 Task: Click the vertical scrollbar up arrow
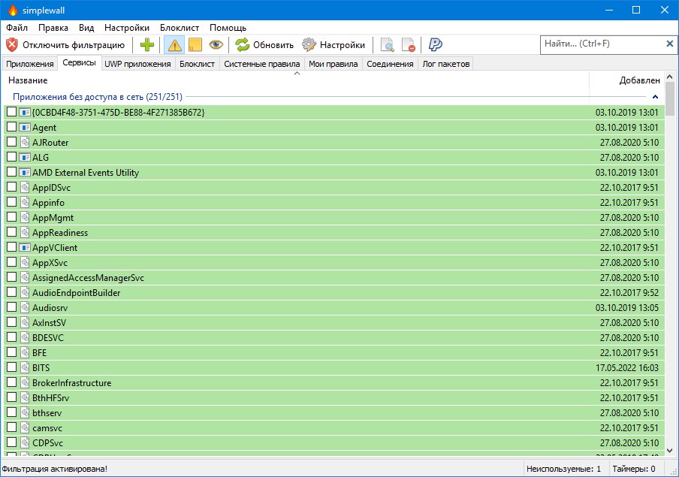tap(670, 77)
